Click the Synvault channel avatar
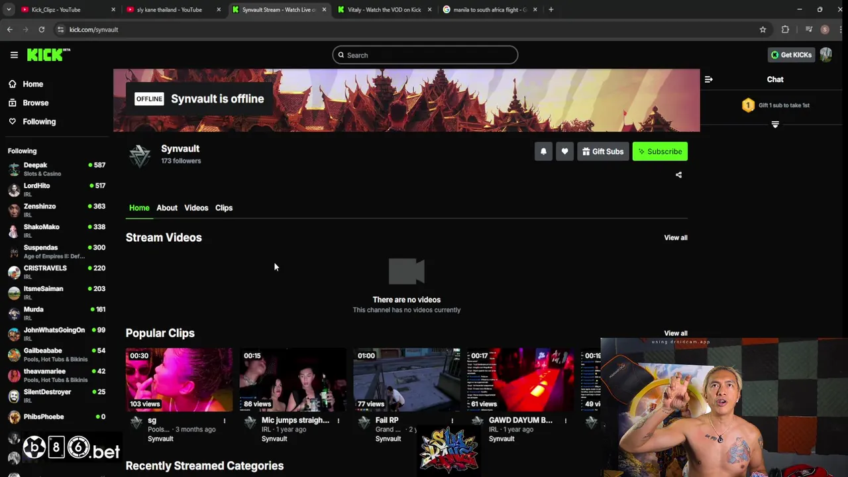 coord(140,156)
